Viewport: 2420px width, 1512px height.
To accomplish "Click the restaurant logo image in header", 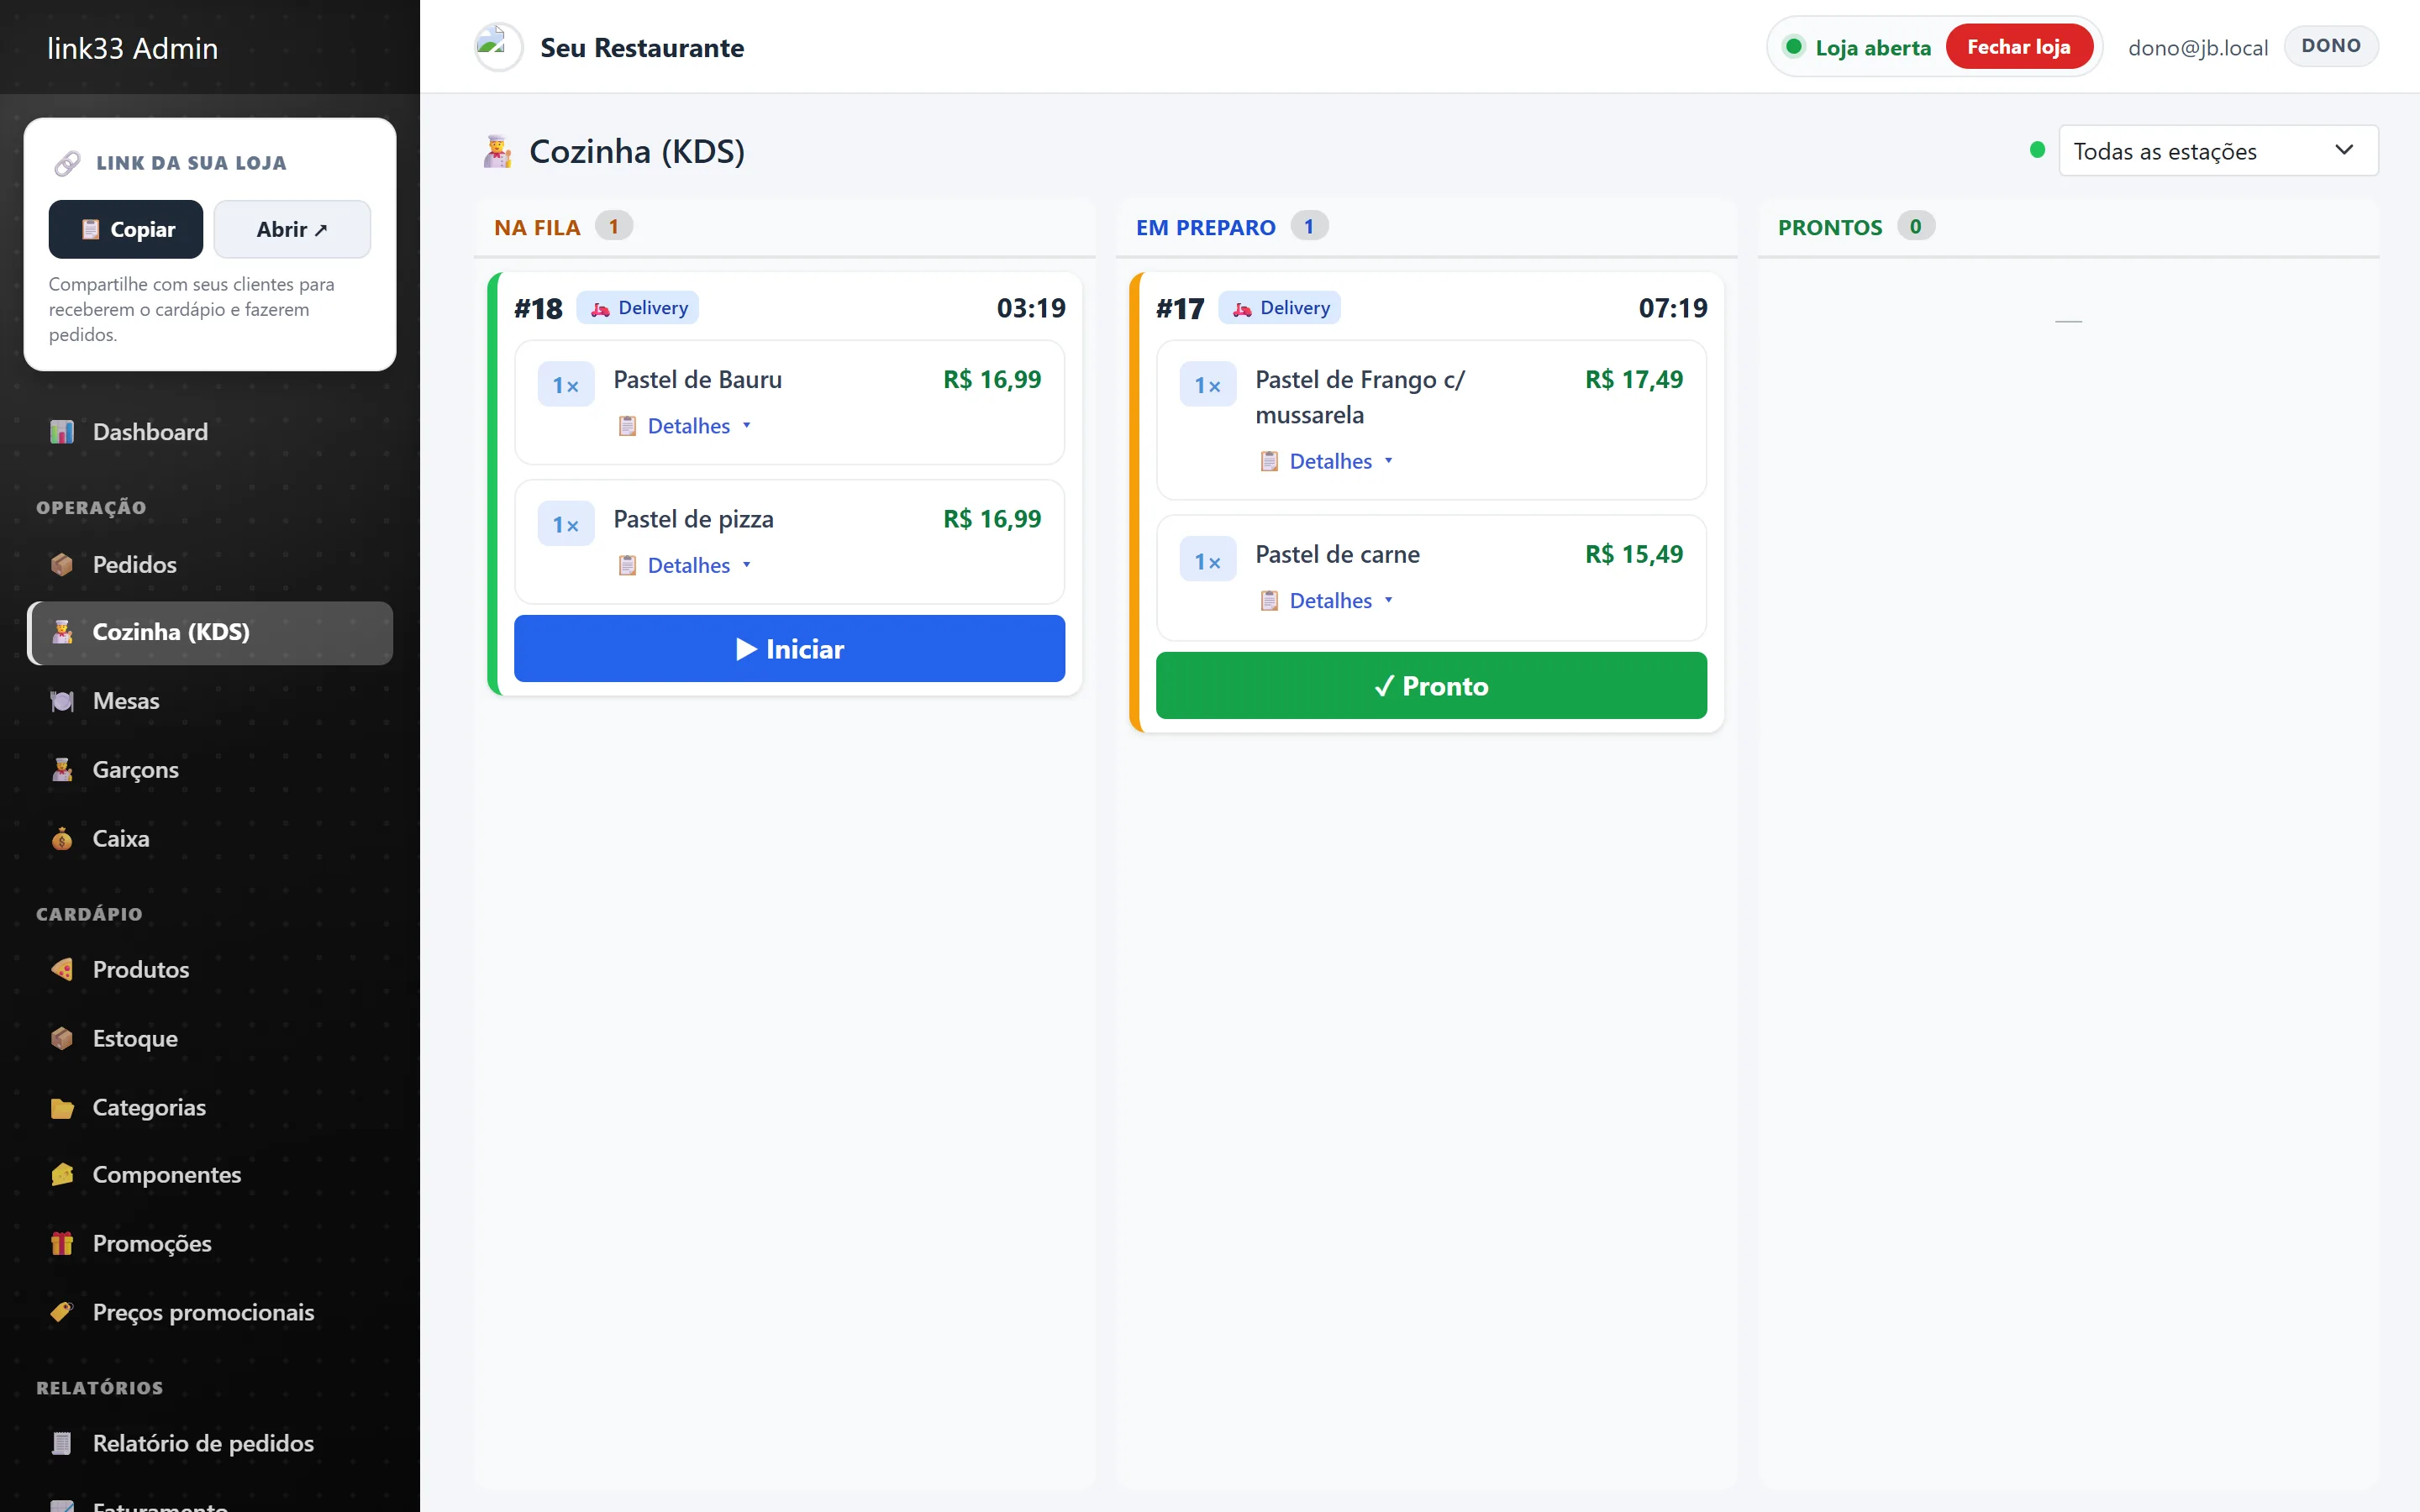I will pos(498,47).
